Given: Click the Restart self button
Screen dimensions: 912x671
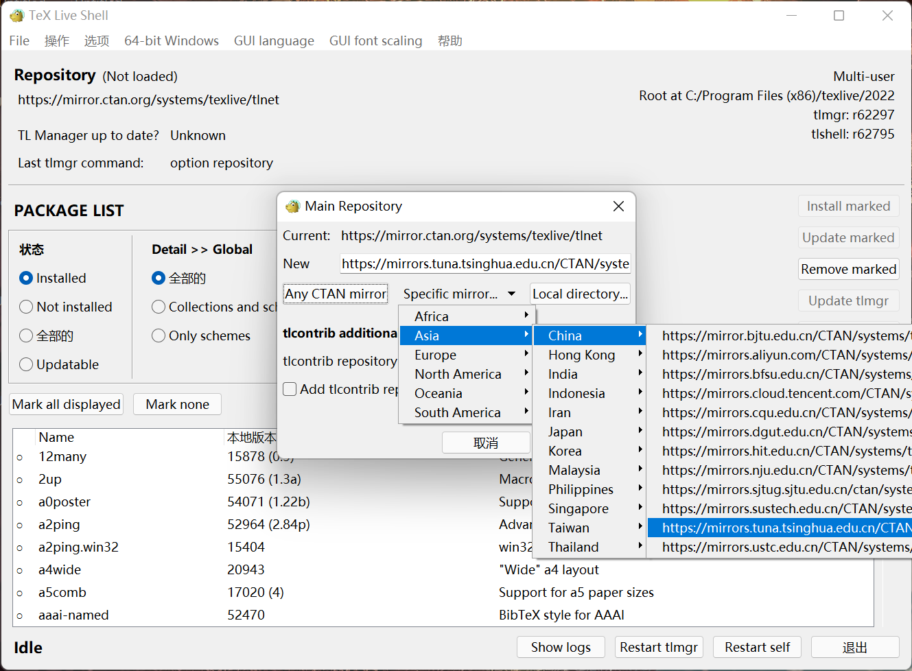Looking at the screenshot, I should (x=757, y=647).
